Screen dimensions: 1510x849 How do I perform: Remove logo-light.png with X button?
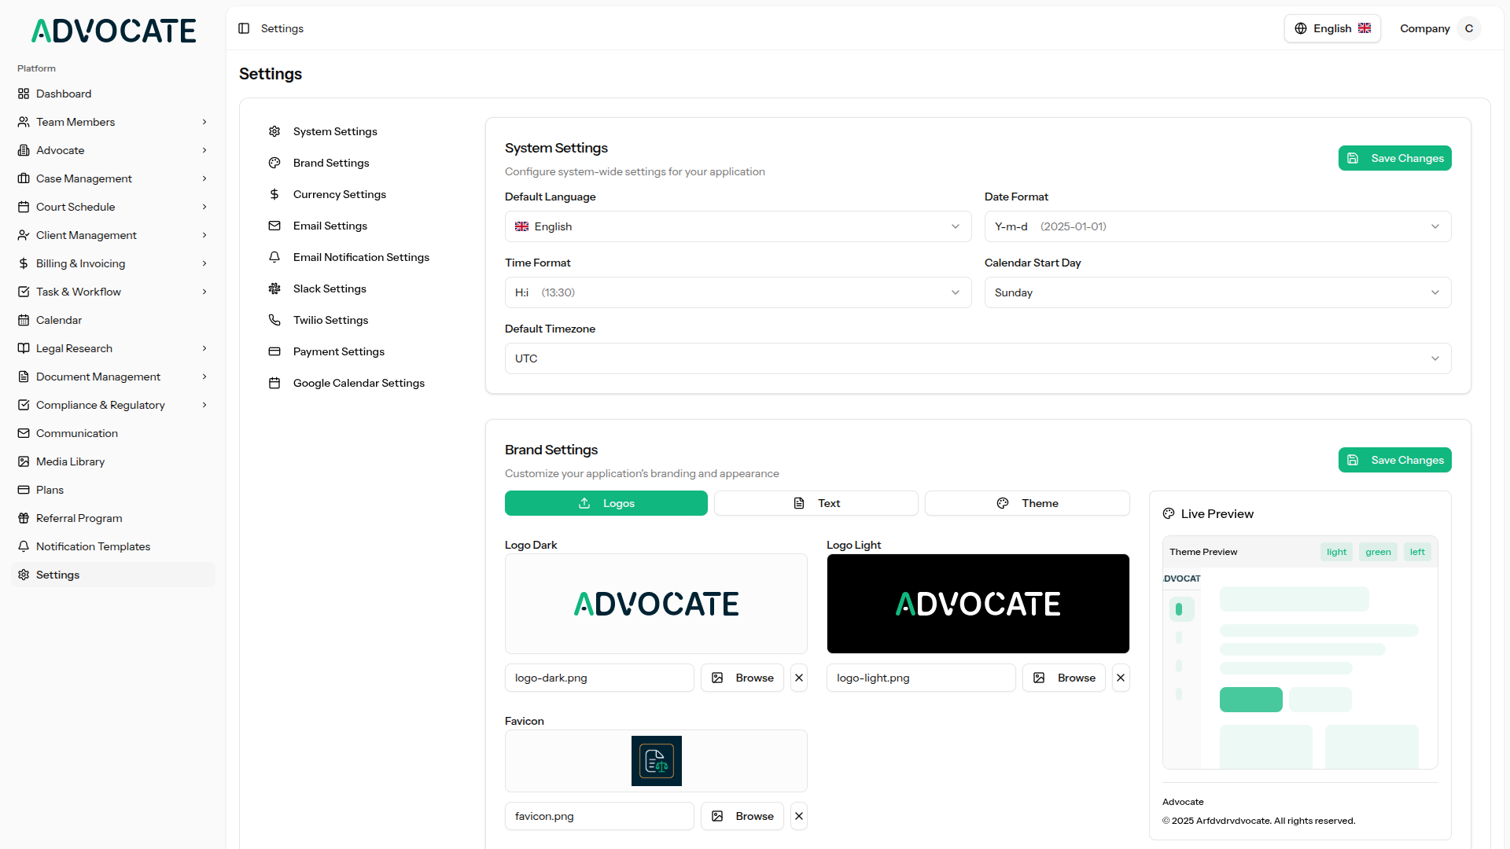click(1121, 678)
